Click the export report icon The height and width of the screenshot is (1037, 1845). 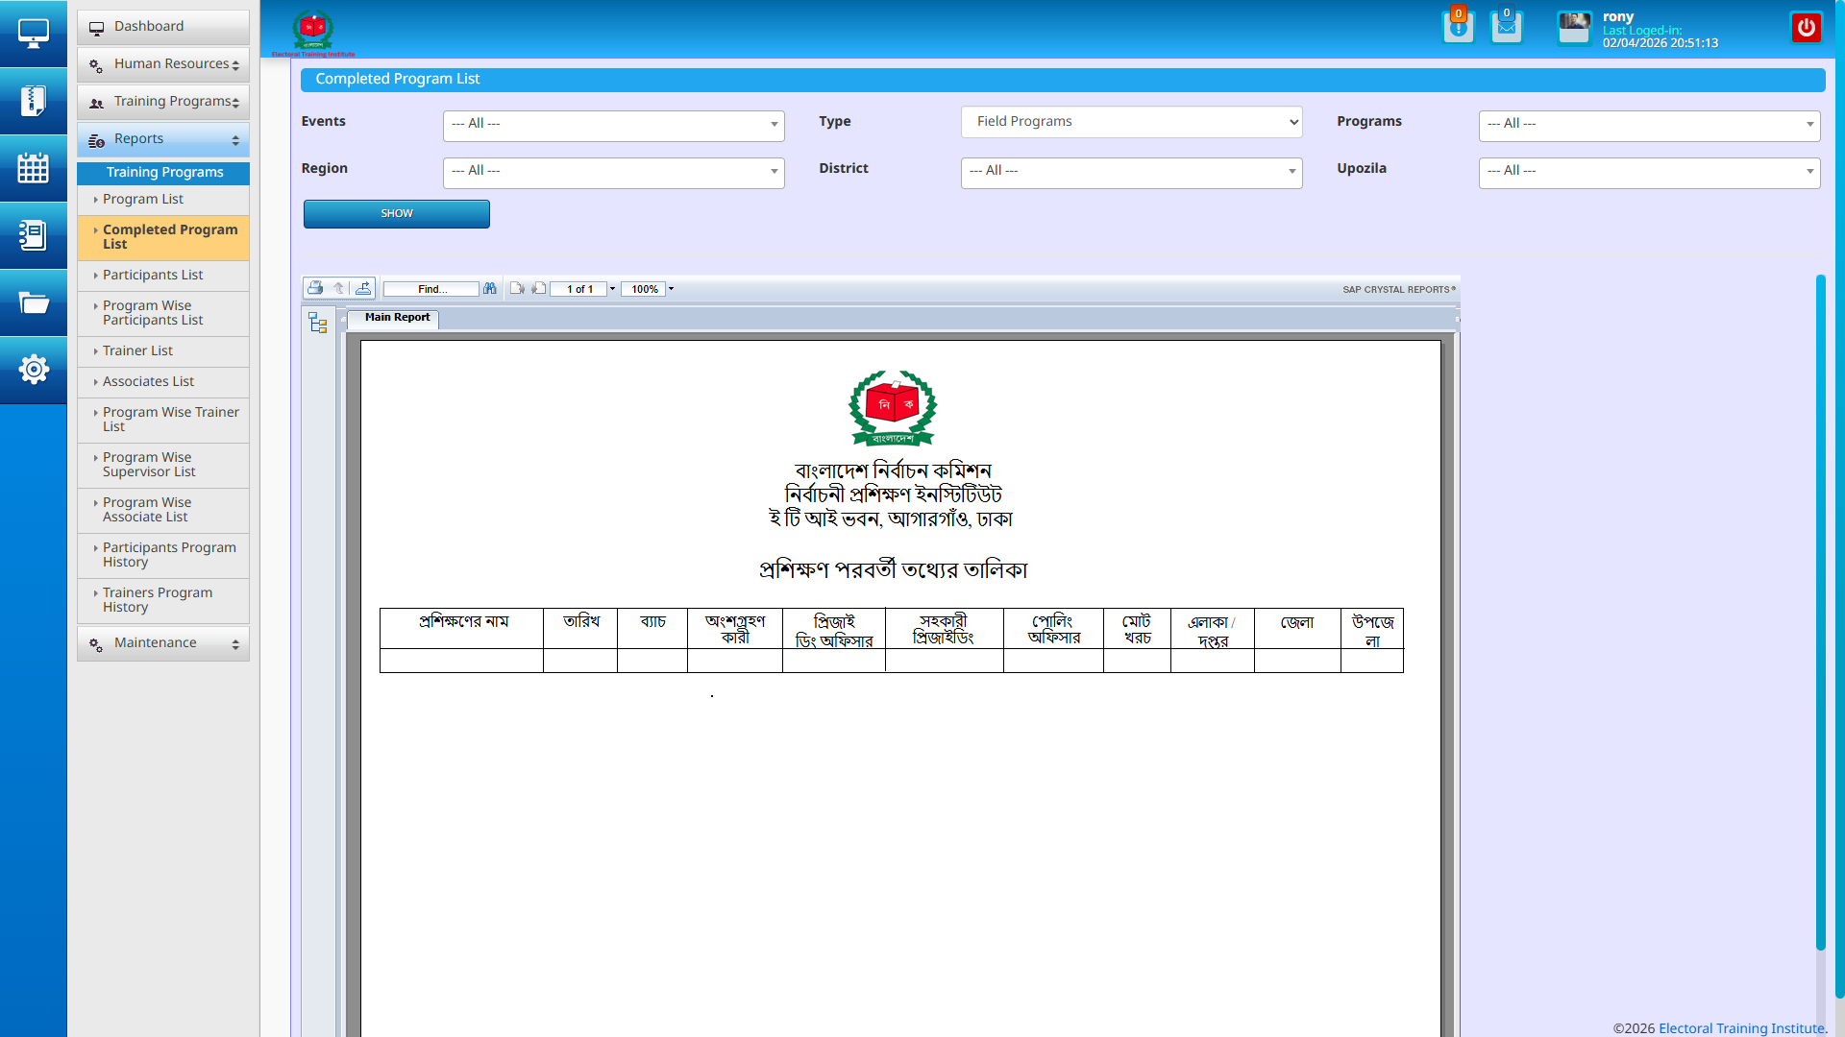tap(362, 288)
